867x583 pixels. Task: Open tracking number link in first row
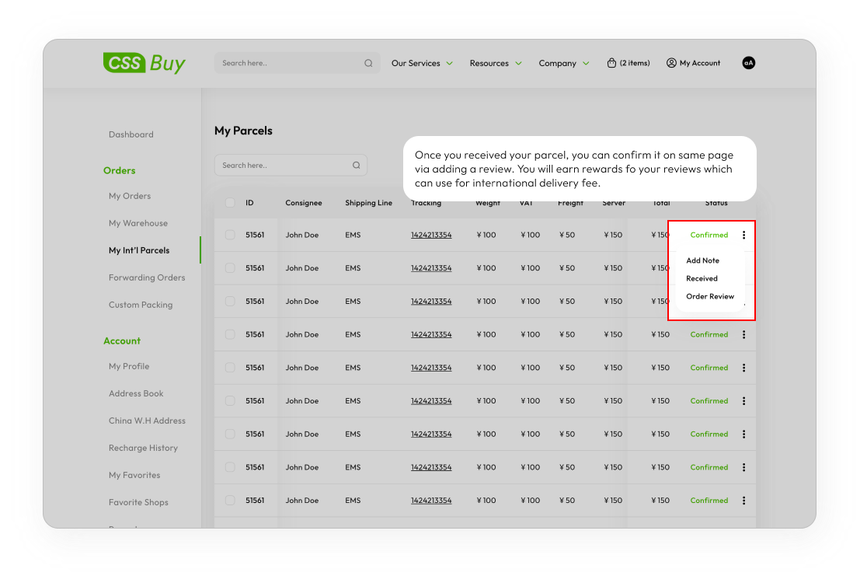(431, 235)
